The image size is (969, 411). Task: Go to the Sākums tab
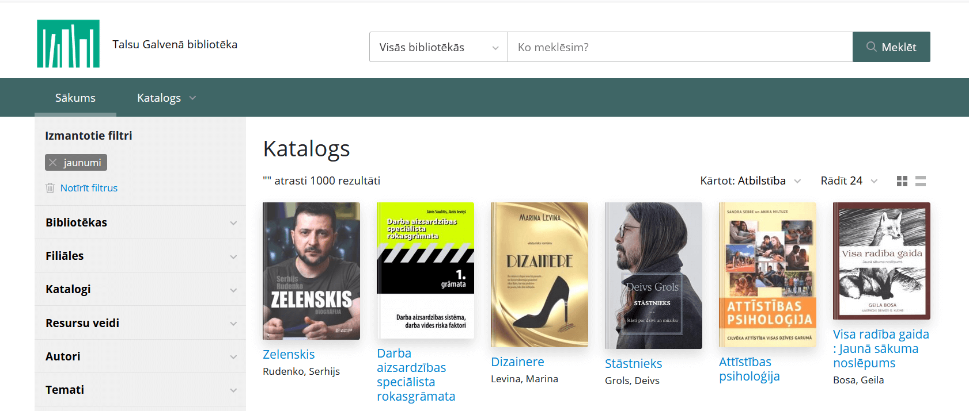click(x=75, y=98)
